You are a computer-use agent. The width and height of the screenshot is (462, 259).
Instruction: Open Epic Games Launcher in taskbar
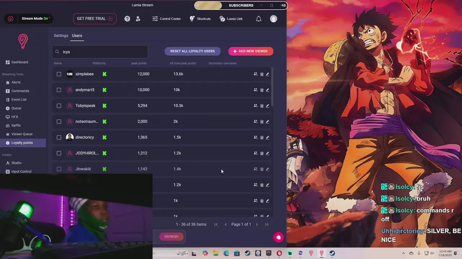click(x=269, y=253)
